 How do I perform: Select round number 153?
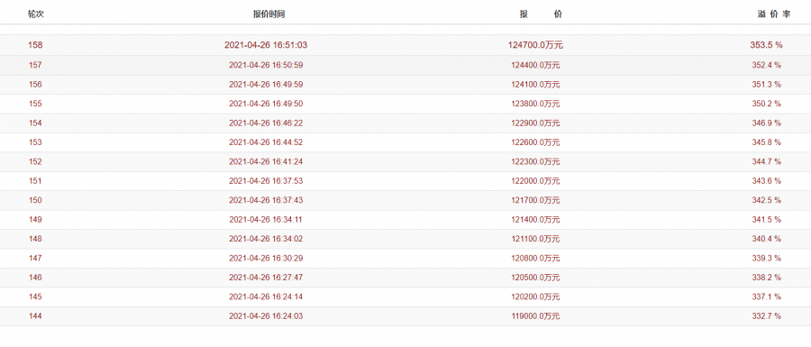(36, 142)
